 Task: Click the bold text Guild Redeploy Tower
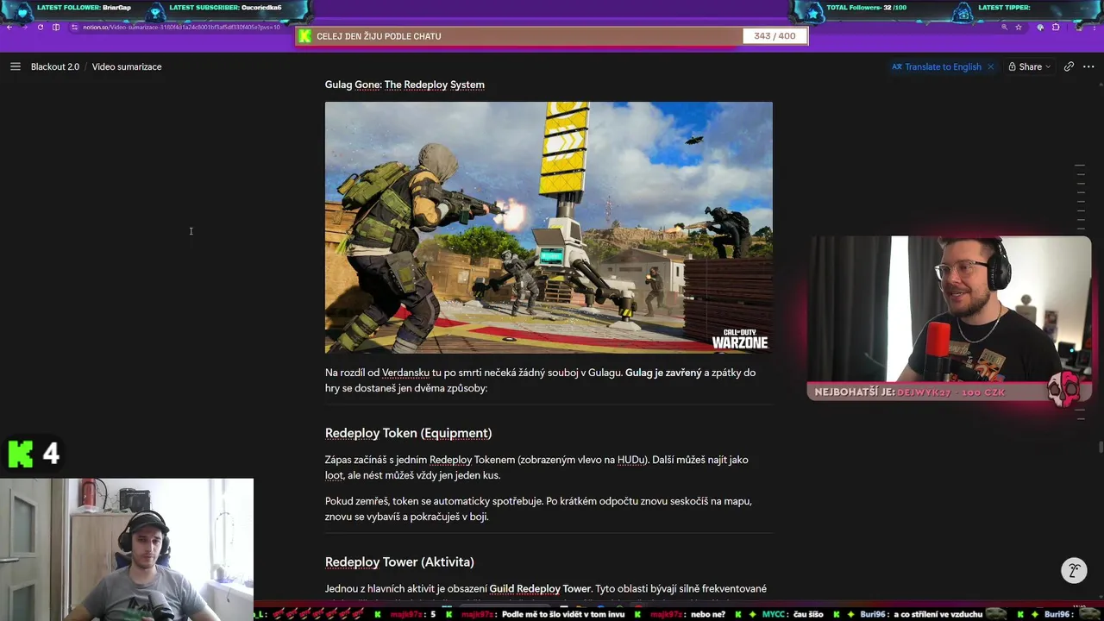pyautogui.click(x=540, y=589)
